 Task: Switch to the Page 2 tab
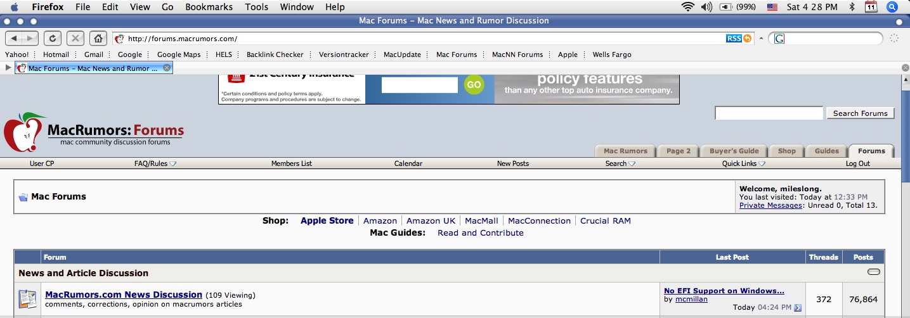click(678, 151)
